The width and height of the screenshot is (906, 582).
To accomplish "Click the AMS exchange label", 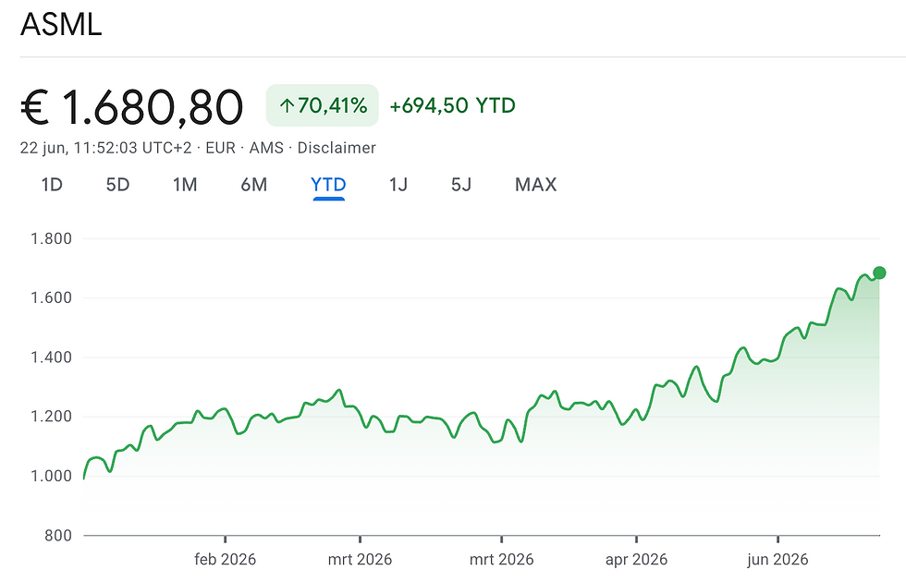I will [x=266, y=148].
